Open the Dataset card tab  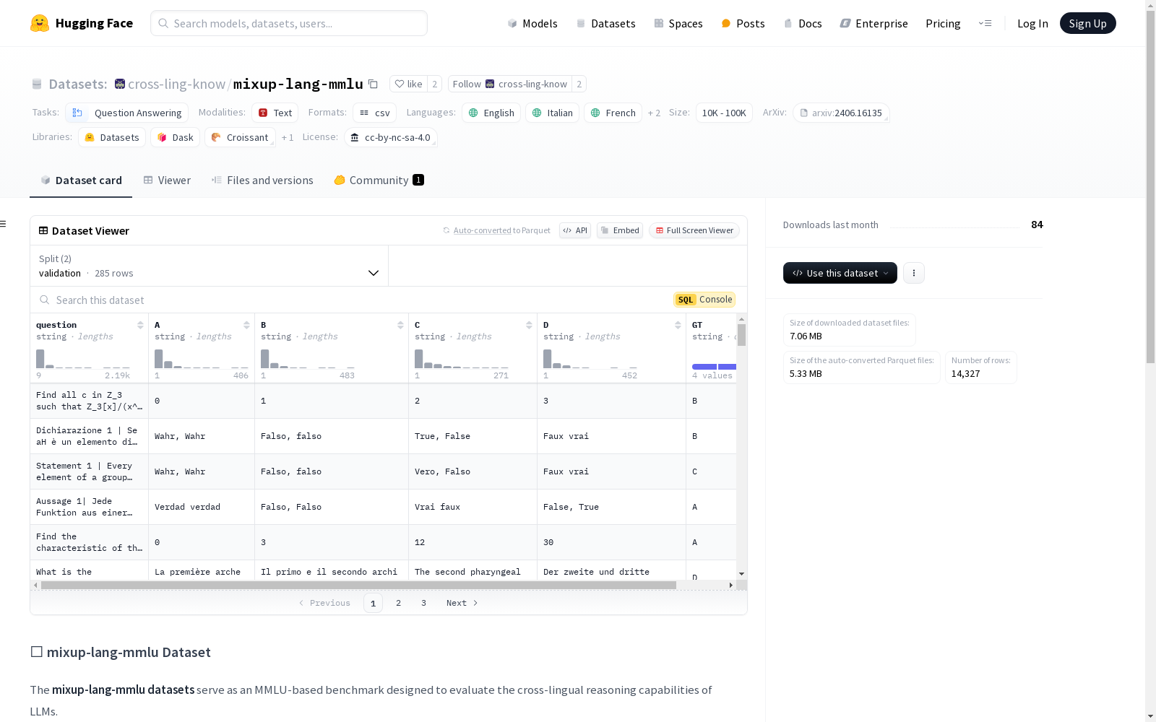[x=81, y=180]
